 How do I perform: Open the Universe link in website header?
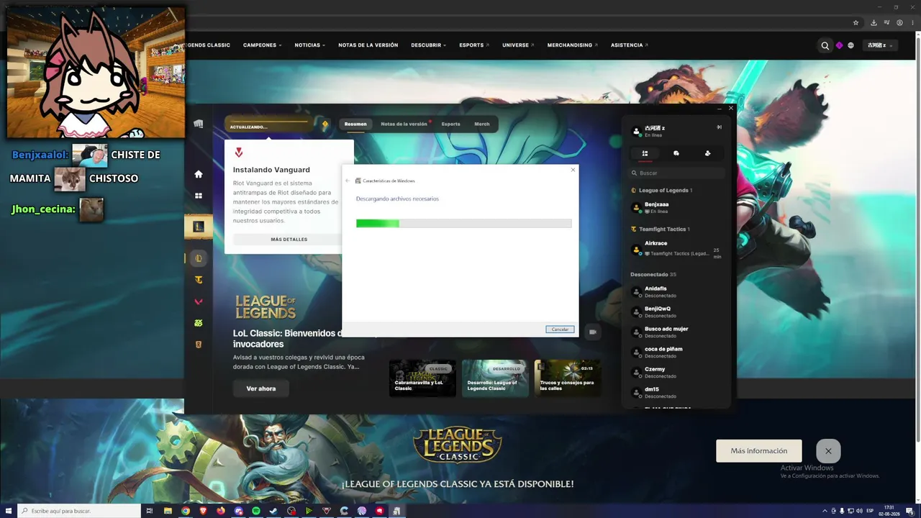pos(518,45)
